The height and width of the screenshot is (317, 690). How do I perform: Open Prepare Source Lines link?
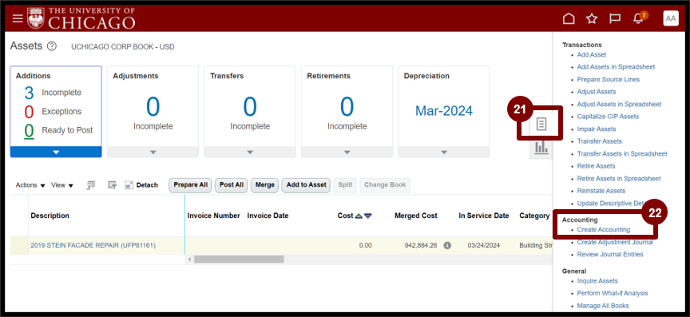(609, 79)
